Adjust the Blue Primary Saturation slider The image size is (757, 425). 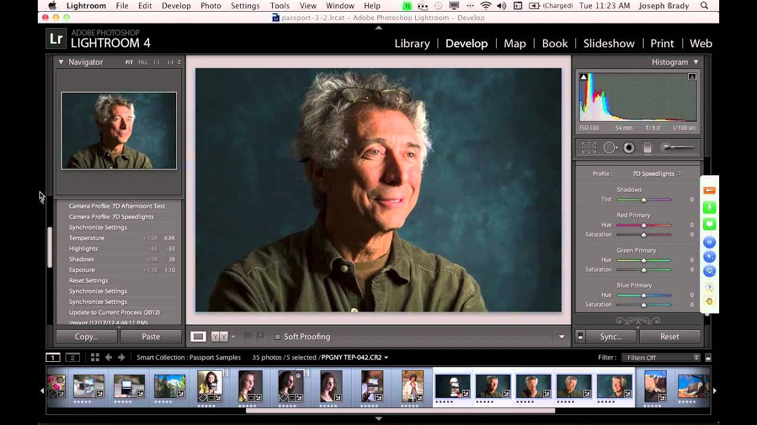coord(644,305)
